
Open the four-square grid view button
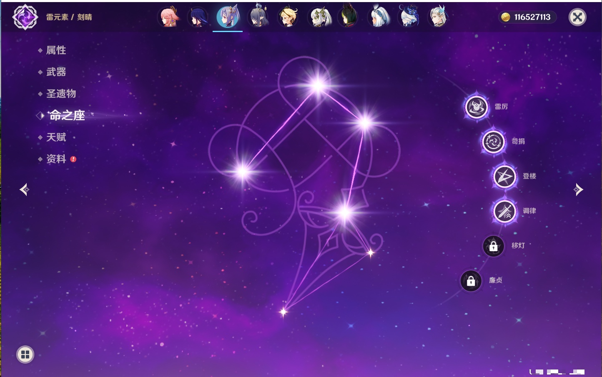pyautogui.click(x=25, y=355)
